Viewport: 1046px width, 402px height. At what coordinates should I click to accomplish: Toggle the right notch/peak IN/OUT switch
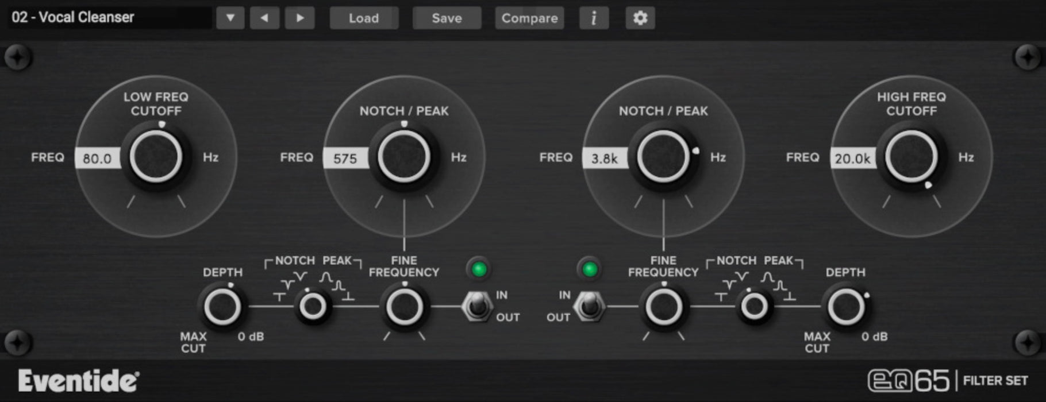(x=589, y=306)
